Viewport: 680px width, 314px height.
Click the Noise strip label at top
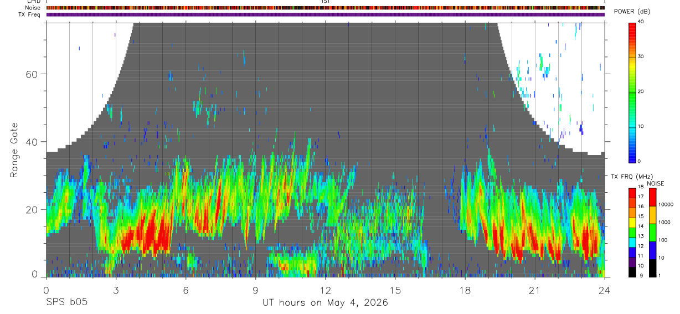pos(33,8)
